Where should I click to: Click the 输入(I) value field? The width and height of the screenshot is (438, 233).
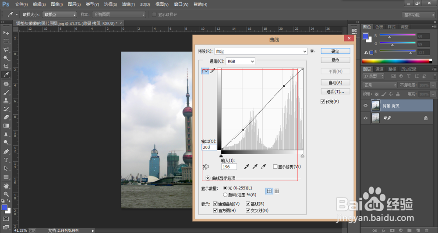[229, 167]
